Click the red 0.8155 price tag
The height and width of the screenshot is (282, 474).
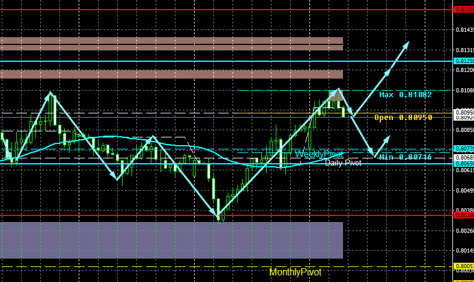464,10
